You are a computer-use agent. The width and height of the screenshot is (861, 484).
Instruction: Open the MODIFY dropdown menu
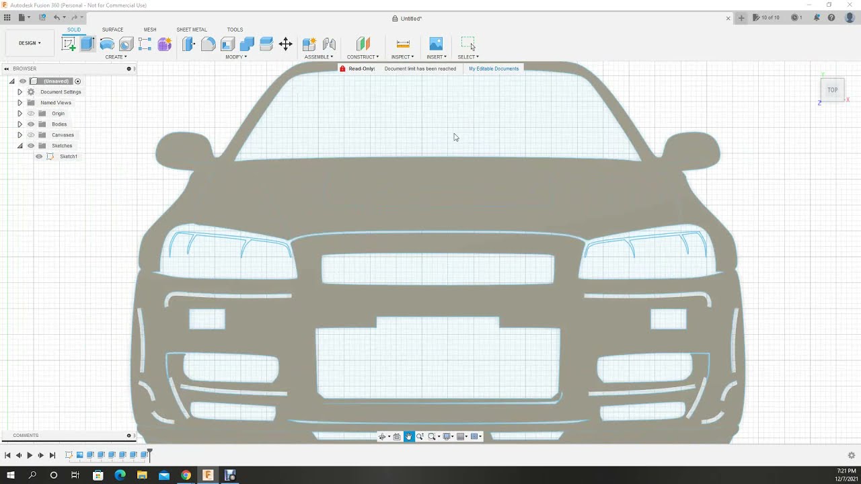pyautogui.click(x=236, y=57)
